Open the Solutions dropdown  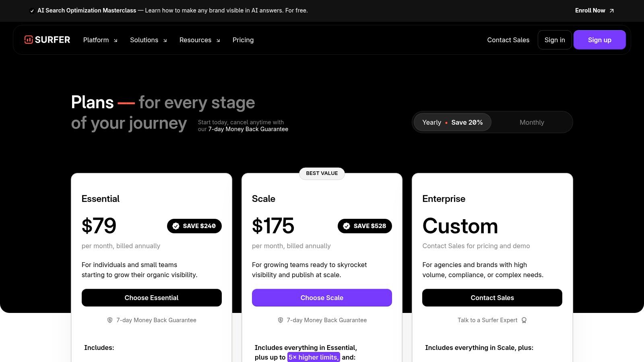click(x=148, y=40)
